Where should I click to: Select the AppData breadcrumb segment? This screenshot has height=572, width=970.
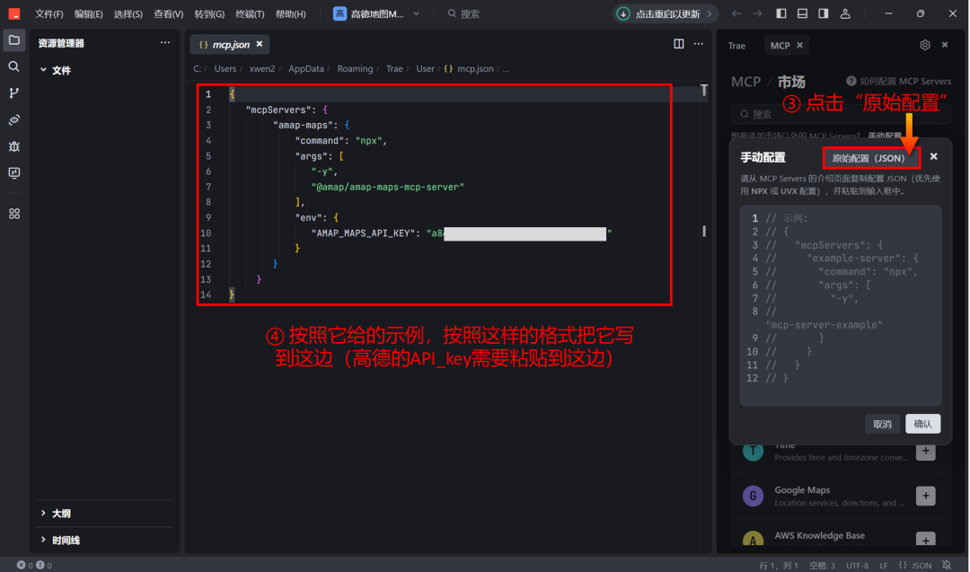306,68
